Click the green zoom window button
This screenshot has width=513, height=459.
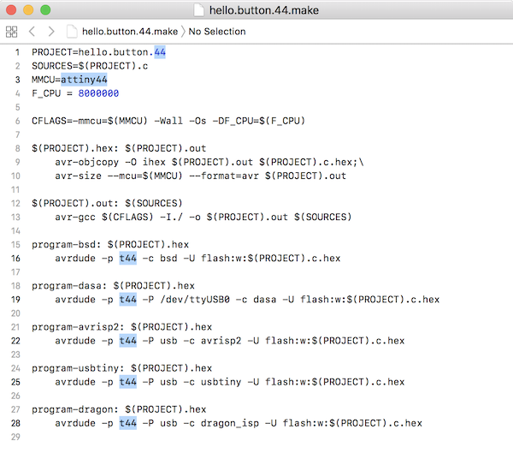click(45, 9)
